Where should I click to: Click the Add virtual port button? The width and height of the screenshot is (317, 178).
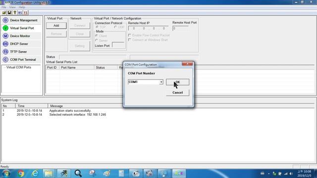tap(56, 26)
